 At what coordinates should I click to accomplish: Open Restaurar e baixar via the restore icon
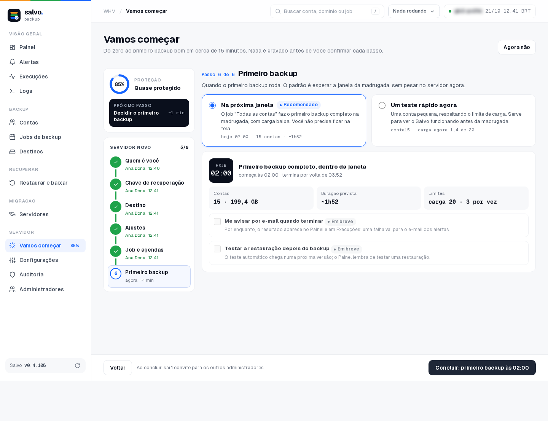point(12,183)
